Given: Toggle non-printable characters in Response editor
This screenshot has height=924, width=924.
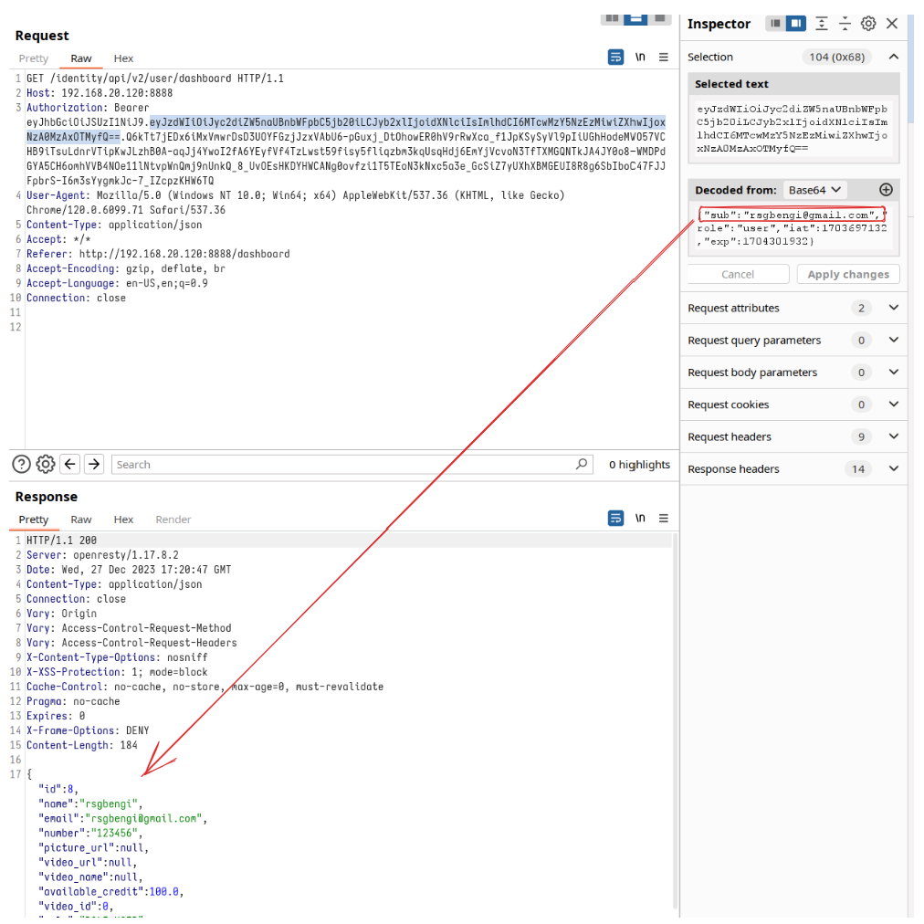Looking at the screenshot, I should pos(640,519).
